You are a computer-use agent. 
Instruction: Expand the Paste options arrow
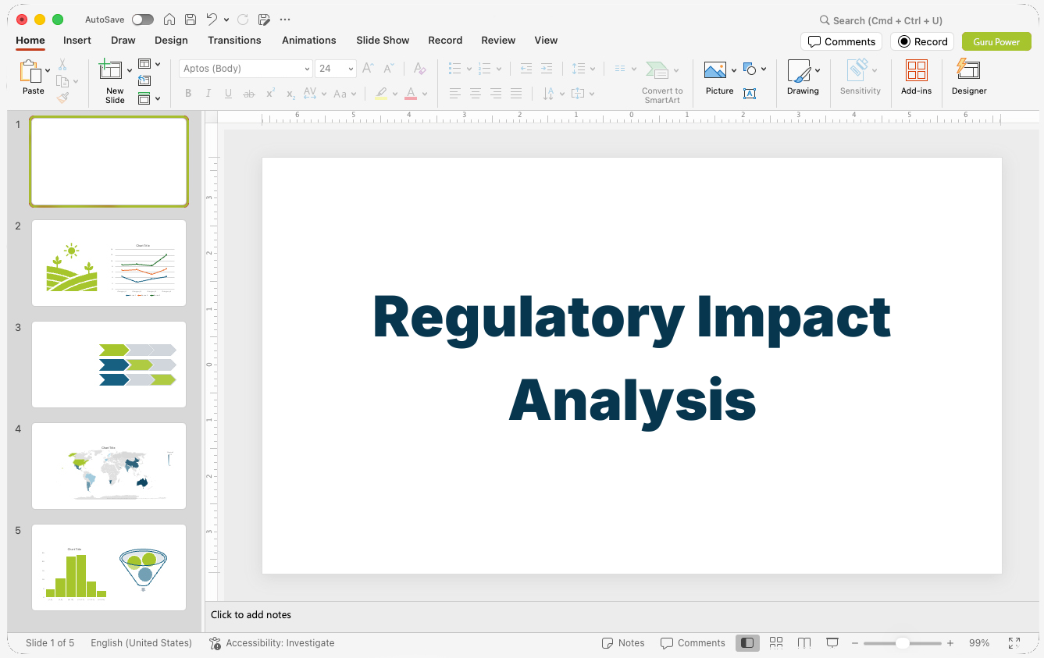pyautogui.click(x=48, y=71)
